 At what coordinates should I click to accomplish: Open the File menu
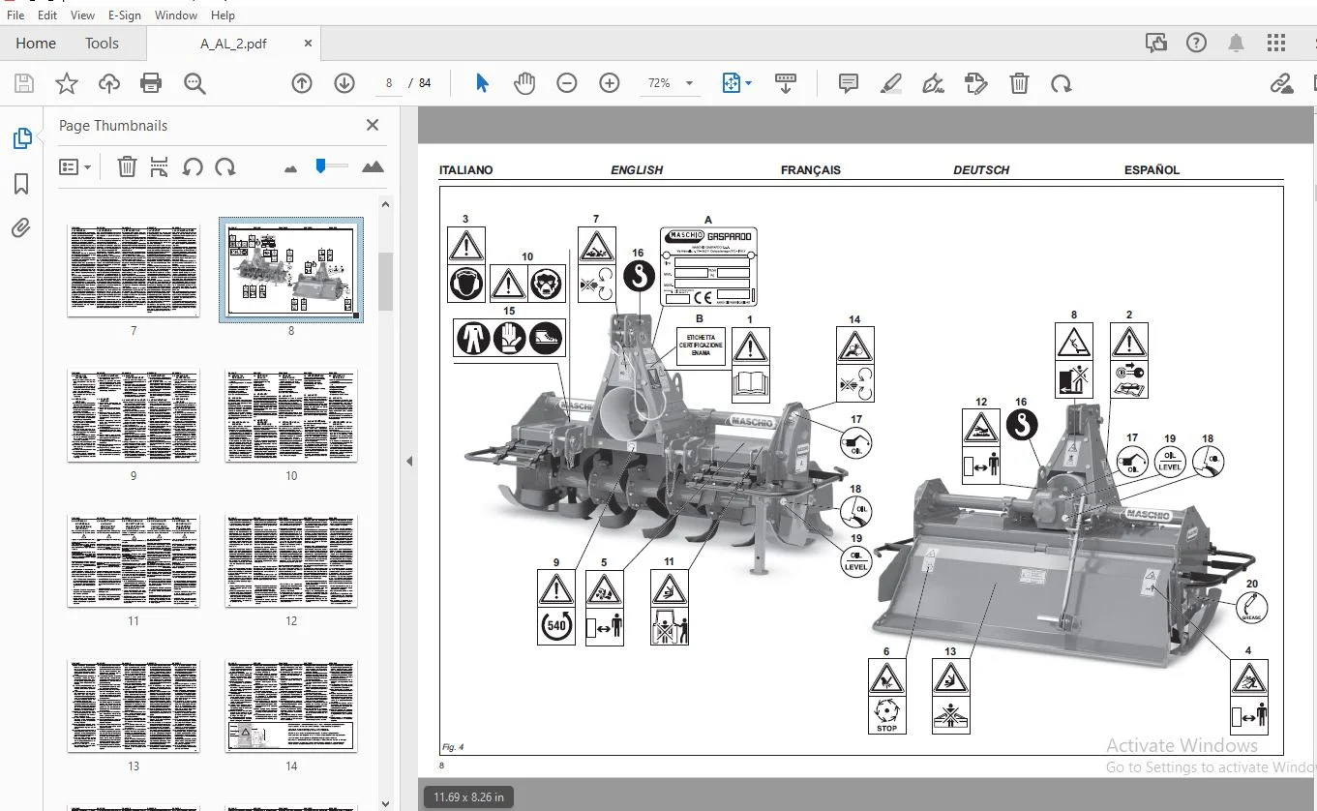pyautogui.click(x=15, y=15)
